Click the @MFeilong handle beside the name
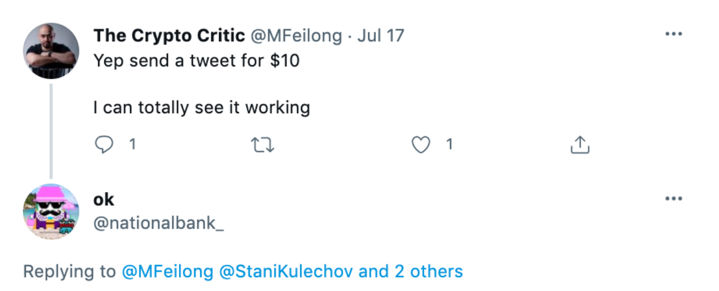Image resolution: width=719 pixels, height=291 pixels. click(x=297, y=36)
